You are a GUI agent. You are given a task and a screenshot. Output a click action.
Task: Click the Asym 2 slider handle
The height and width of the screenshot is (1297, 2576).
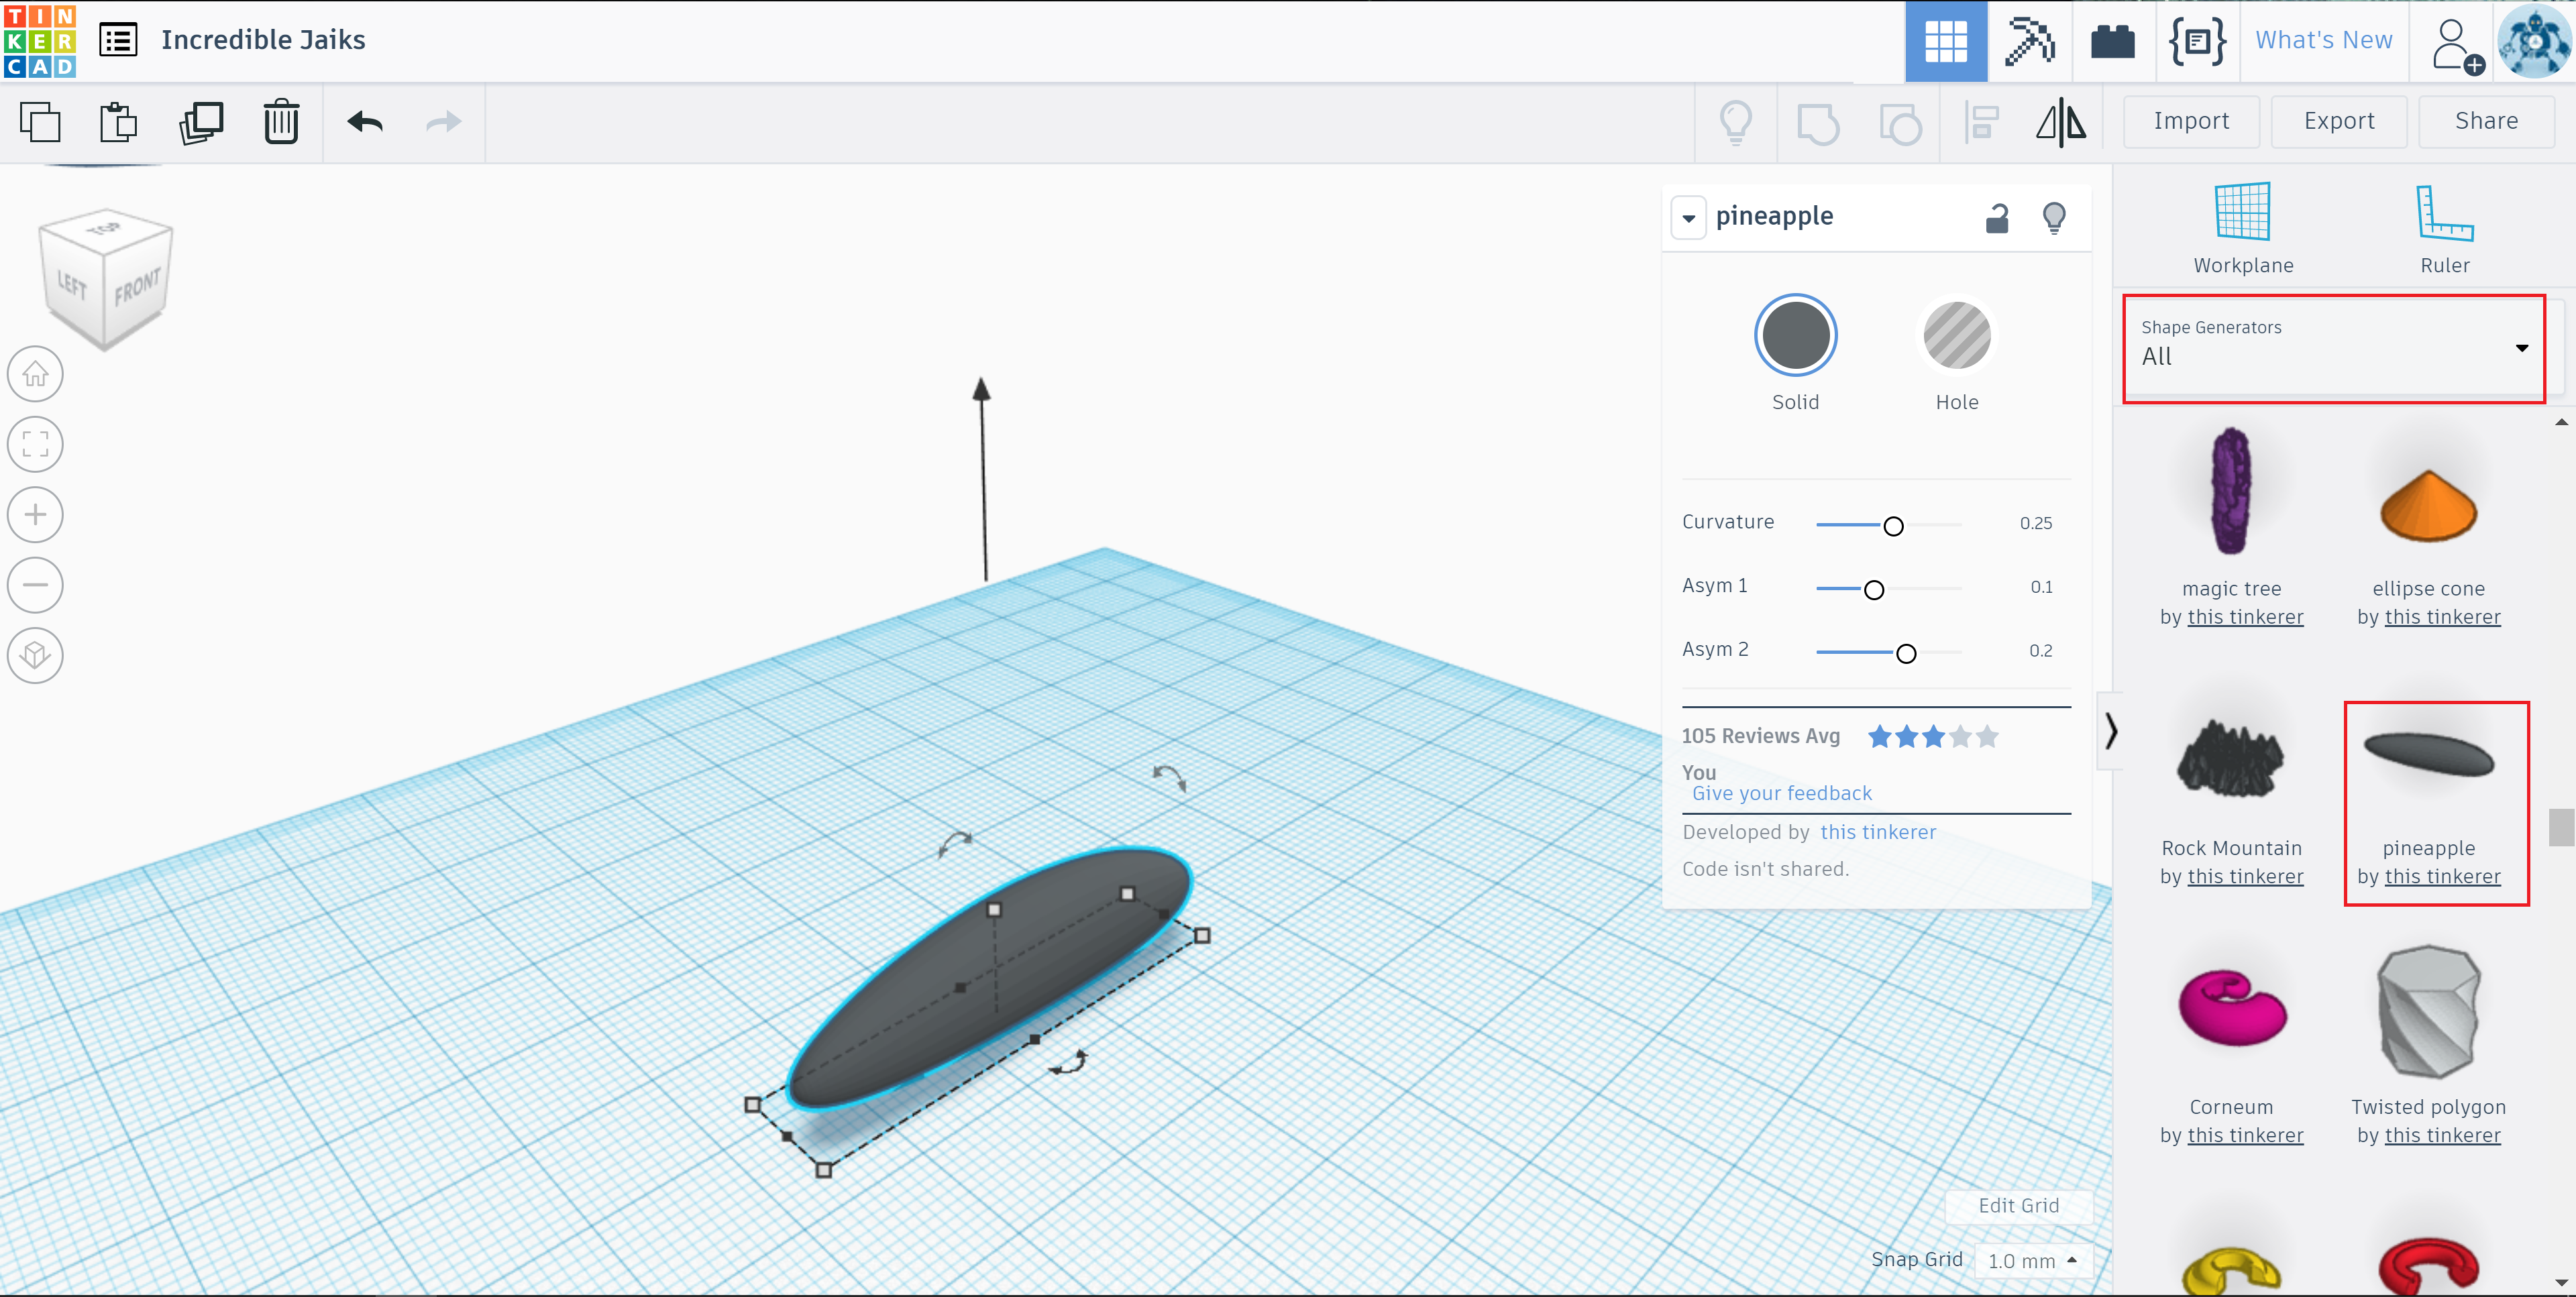[1905, 653]
